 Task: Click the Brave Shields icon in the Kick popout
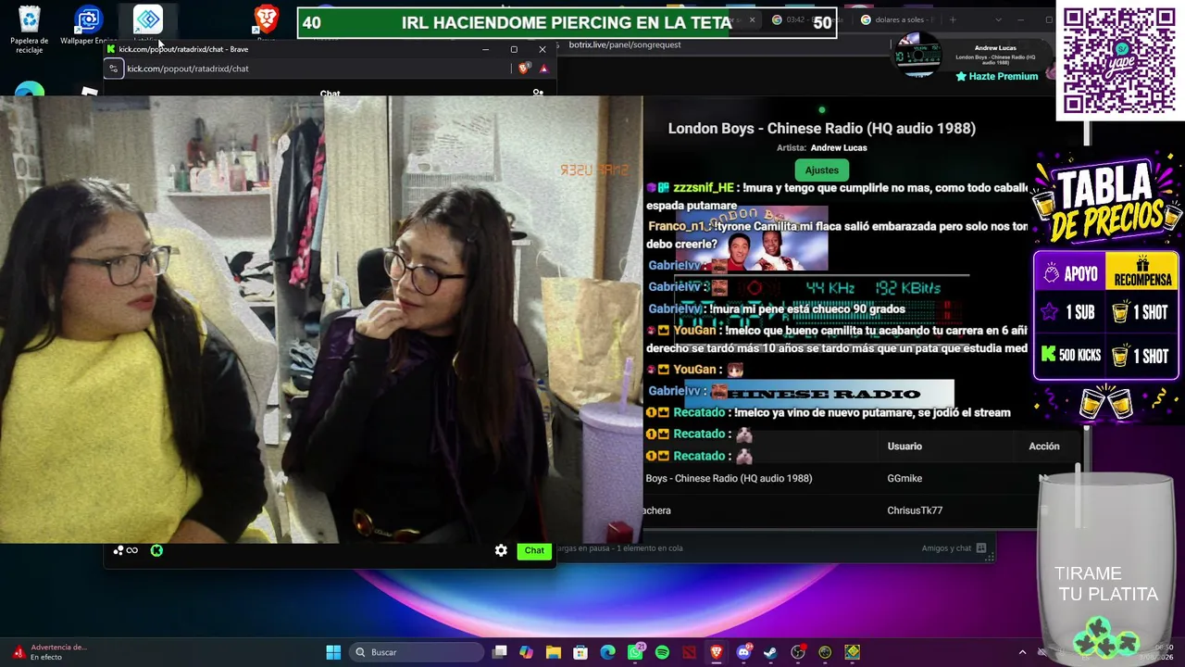(x=524, y=69)
